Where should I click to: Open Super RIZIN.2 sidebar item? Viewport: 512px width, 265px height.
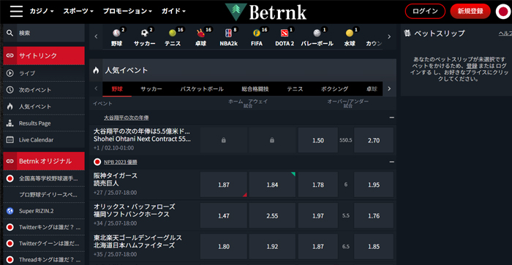point(44,211)
